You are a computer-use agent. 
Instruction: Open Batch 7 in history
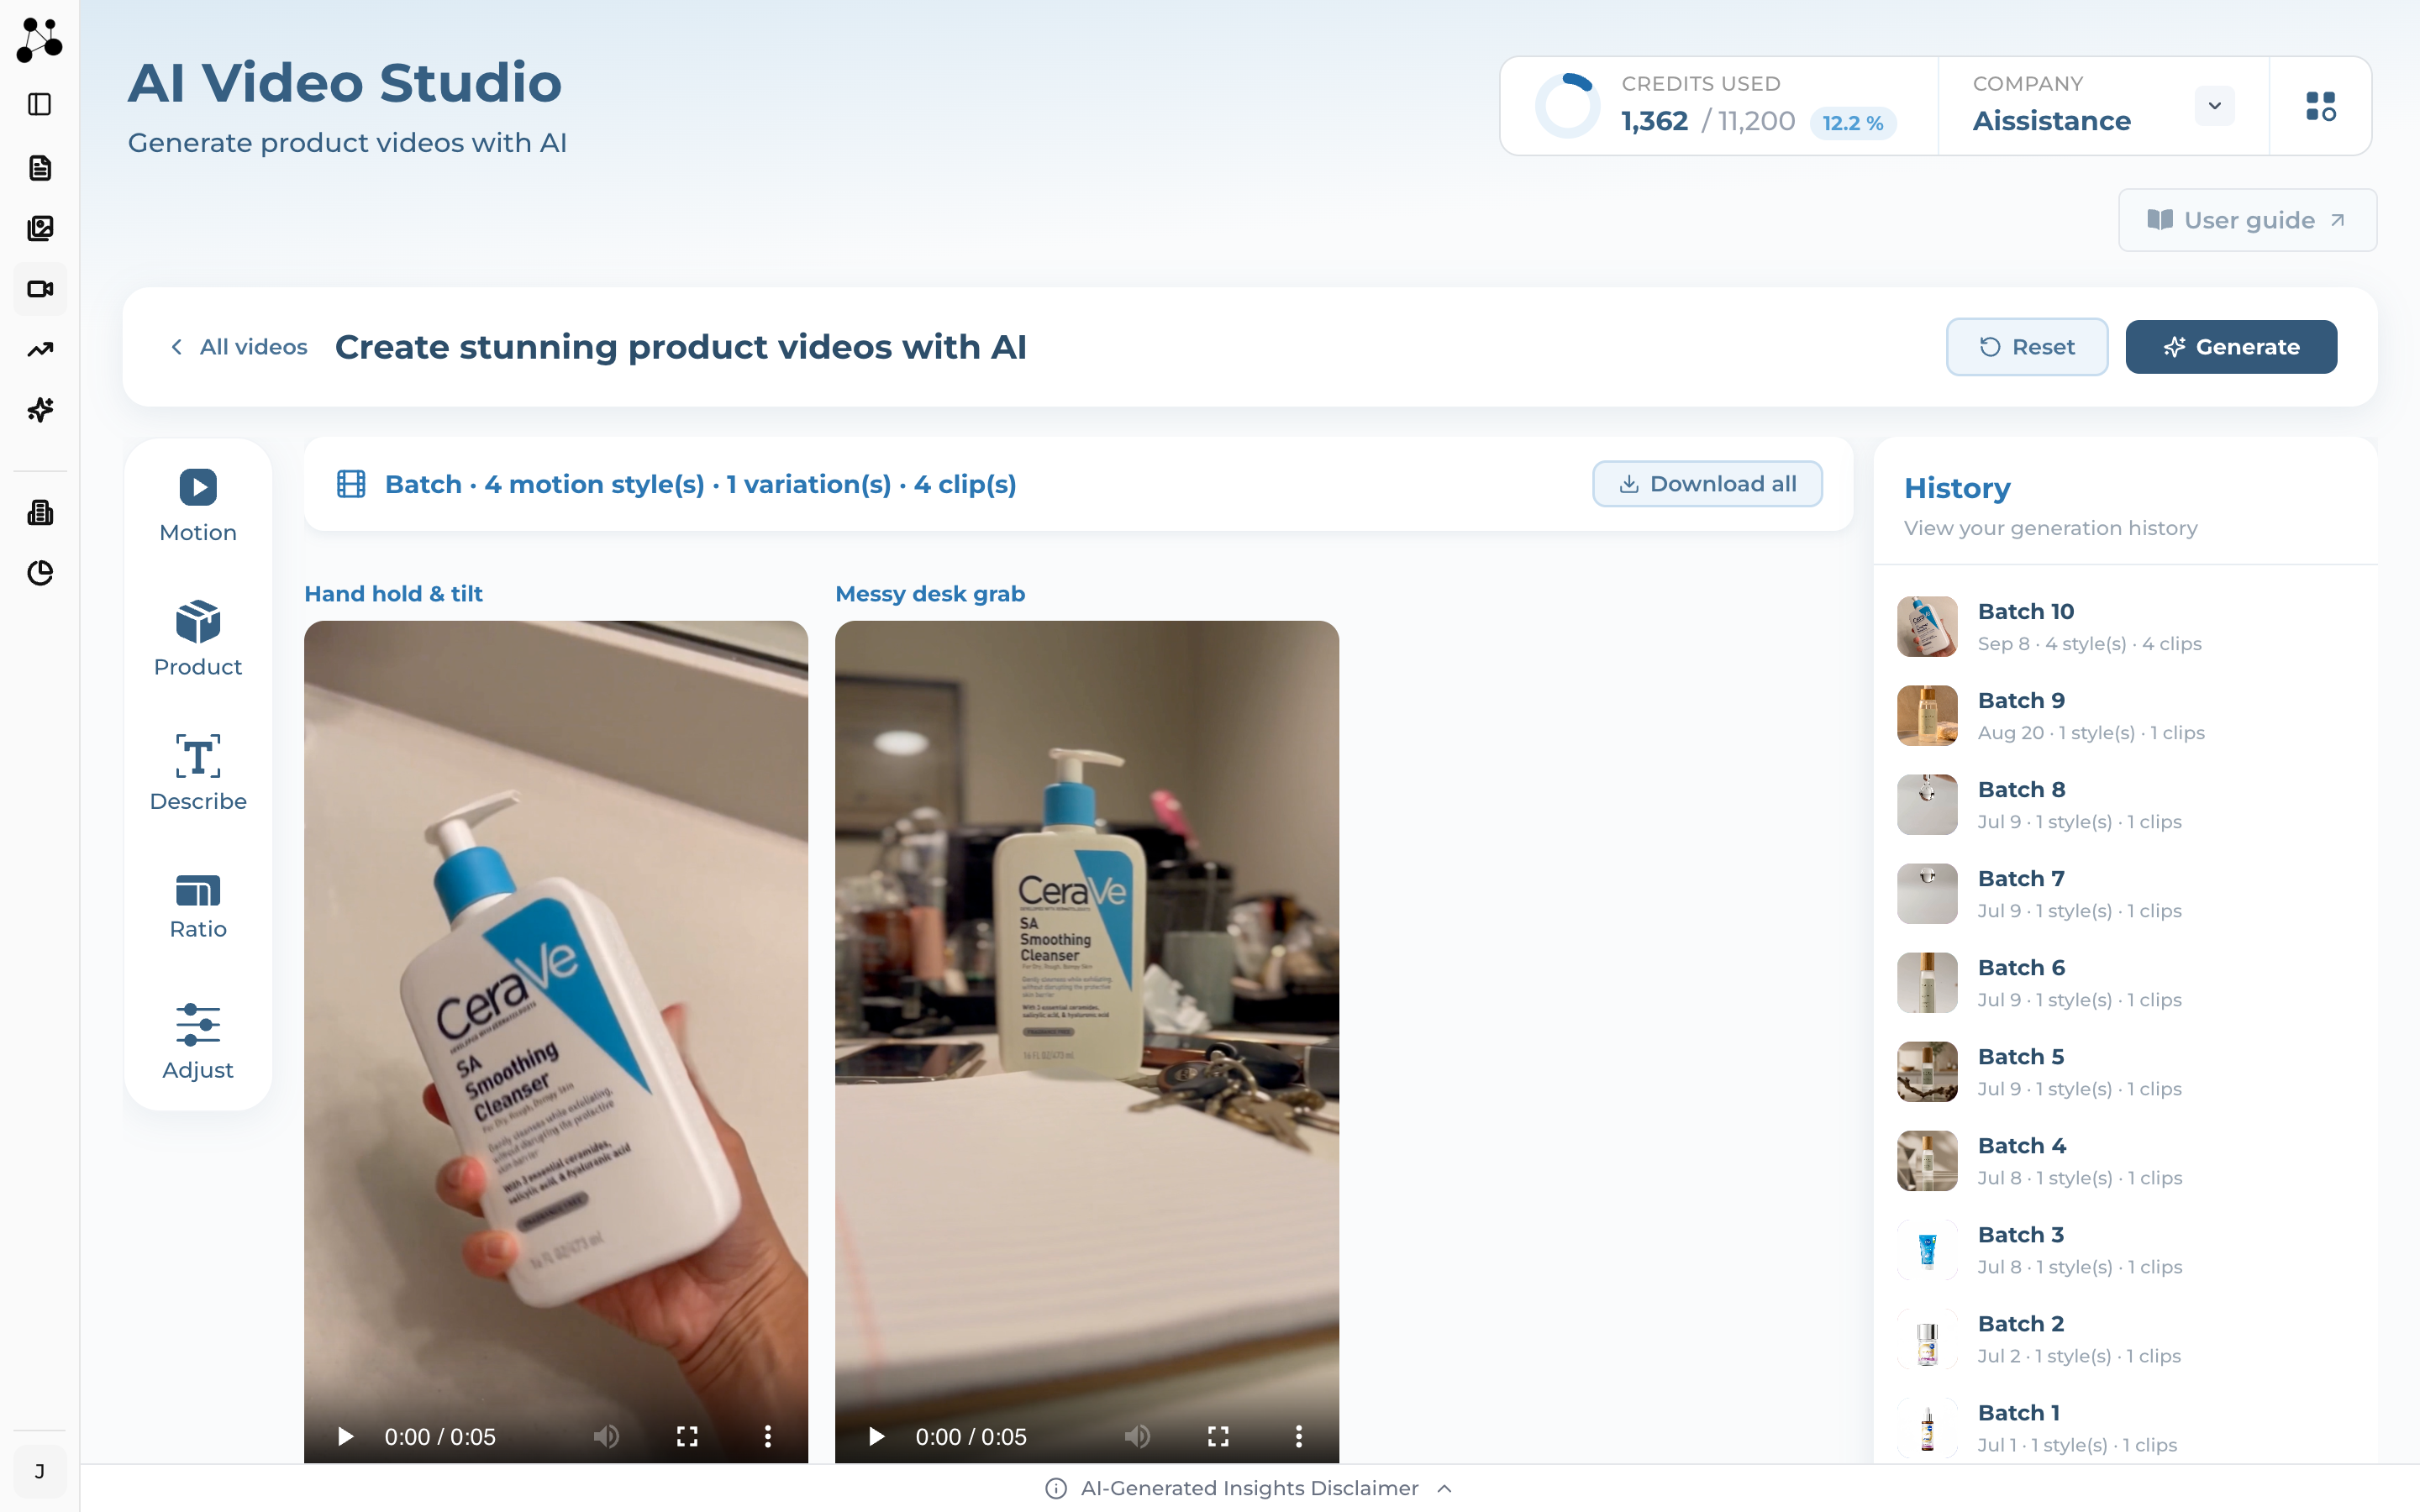click(x=2125, y=894)
